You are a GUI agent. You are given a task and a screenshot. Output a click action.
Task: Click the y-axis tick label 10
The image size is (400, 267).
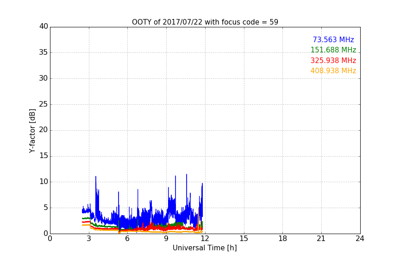click(x=44, y=182)
